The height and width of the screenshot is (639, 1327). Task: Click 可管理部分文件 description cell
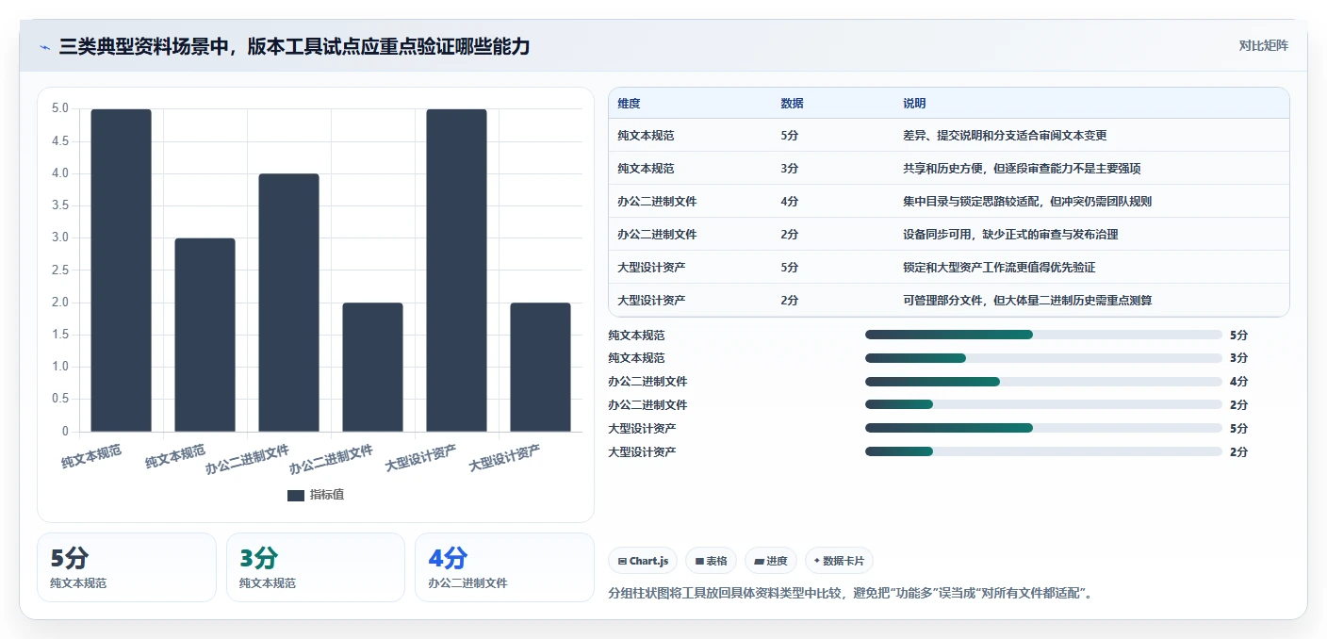(x=1027, y=301)
